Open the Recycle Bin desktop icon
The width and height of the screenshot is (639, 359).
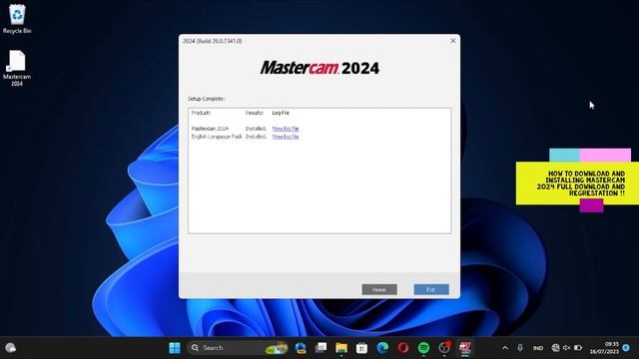pyautogui.click(x=17, y=19)
